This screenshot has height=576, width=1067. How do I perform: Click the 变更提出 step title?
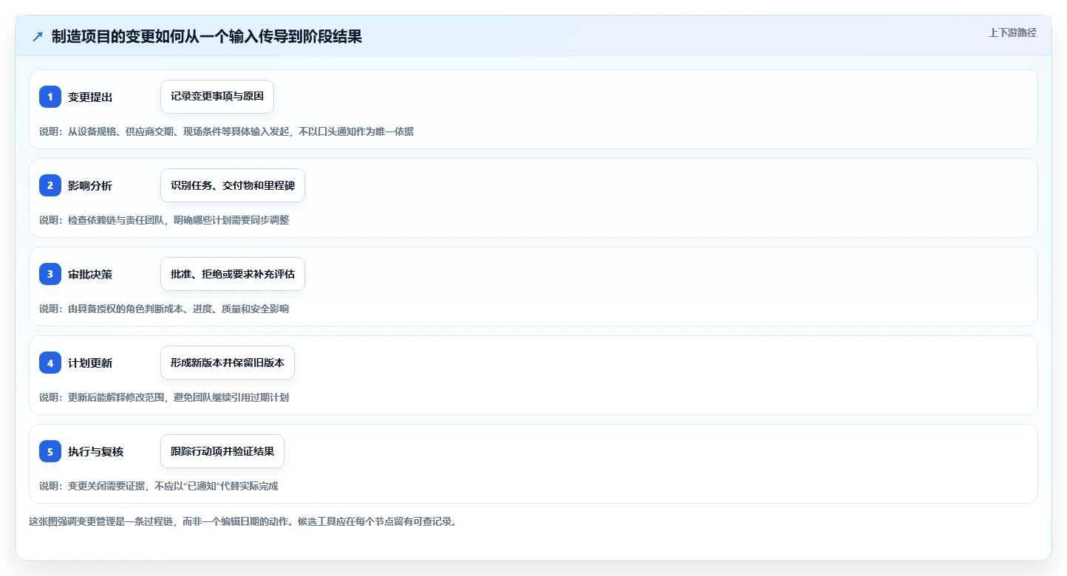(90, 97)
